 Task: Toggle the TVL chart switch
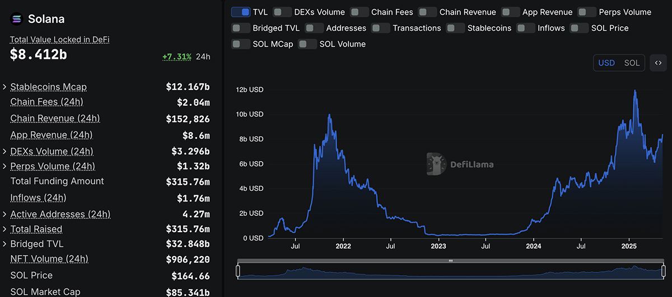pyautogui.click(x=240, y=12)
